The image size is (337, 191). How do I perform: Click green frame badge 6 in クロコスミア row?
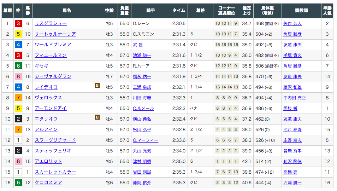click(18, 183)
